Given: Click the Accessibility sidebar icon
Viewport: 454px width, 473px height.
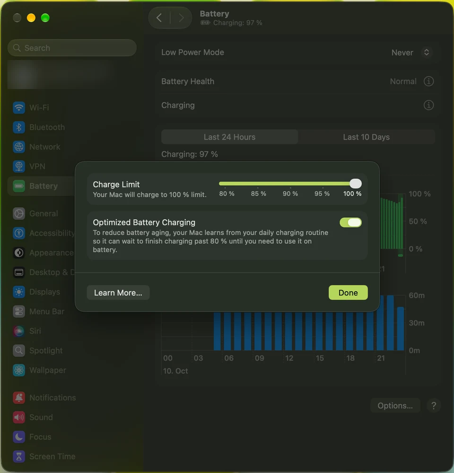Looking at the screenshot, I should click(x=18, y=233).
